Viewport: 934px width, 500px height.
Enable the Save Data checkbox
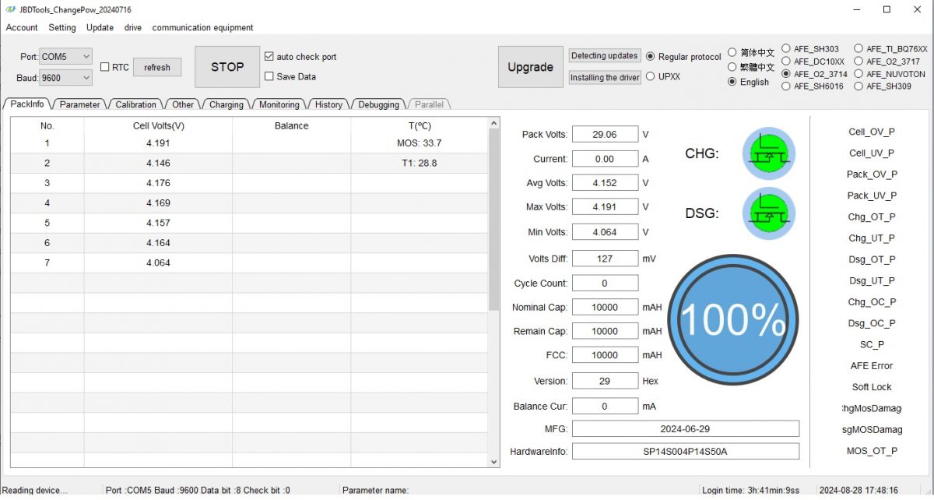pyautogui.click(x=269, y=76)
